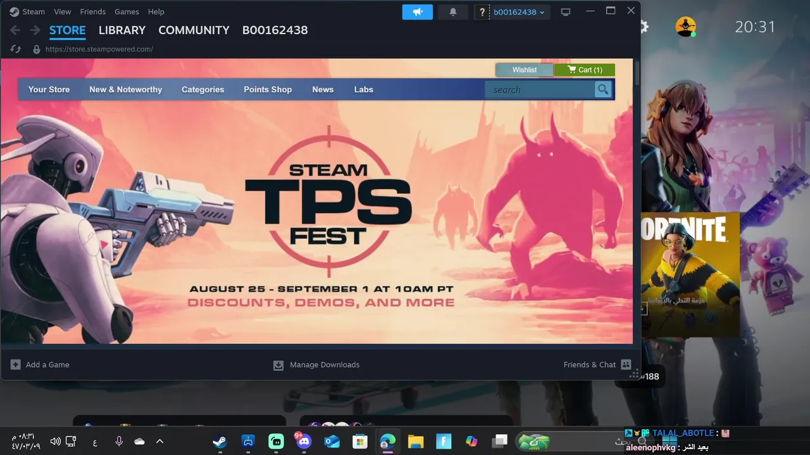This screenshot has height=455, width=810.
Task: Open Microsoft Edge from the taskbar
Action: click(x=387, y=441)
